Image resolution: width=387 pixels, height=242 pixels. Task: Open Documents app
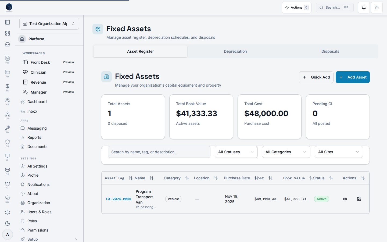(x=49, y=147)
